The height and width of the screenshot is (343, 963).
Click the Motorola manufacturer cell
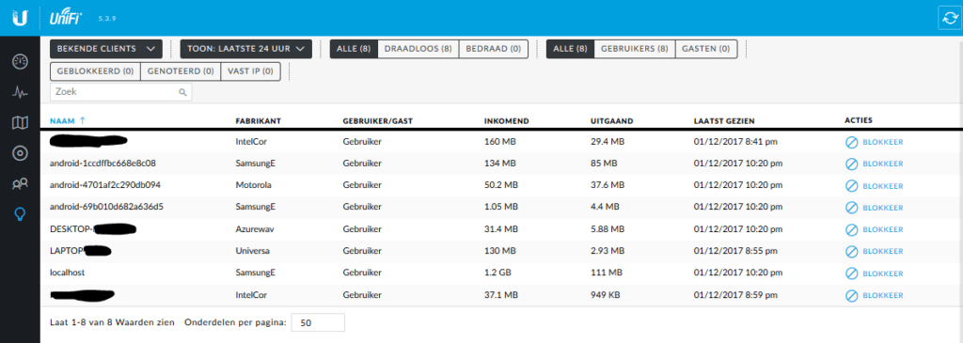click(254, 185)
